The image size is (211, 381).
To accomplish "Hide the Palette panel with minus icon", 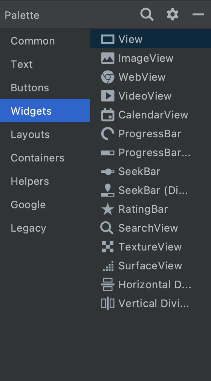I will tap(198, 15).
